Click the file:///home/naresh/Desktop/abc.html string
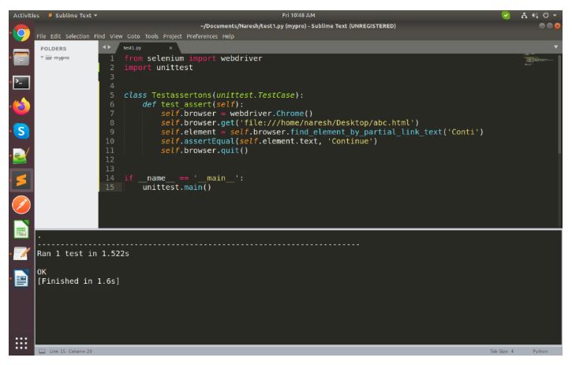The height and width of the screenshot is (365, 572). tap(327, 123)
